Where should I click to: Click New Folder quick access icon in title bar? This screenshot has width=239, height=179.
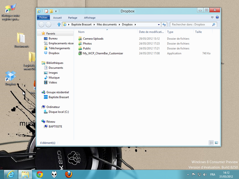pos(51,11)
